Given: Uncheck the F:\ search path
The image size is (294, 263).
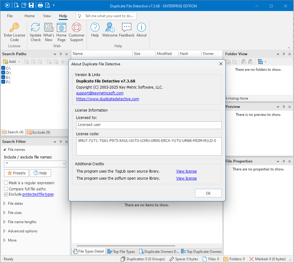Looking at the screenshot, I should click(3, 82).
